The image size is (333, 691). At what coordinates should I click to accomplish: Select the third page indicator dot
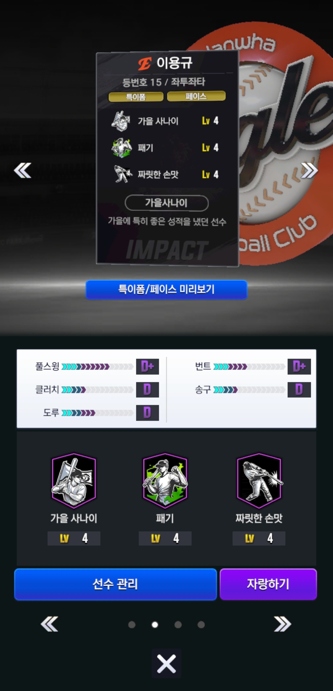click(178, 625)
